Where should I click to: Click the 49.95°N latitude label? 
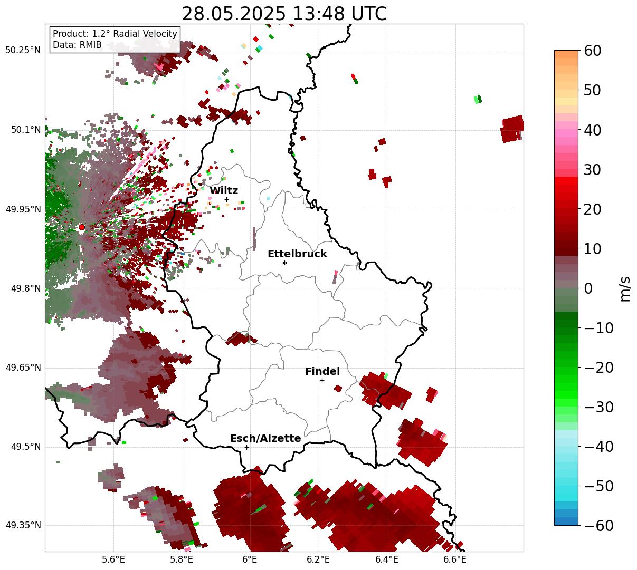click(x=23, y=209)
